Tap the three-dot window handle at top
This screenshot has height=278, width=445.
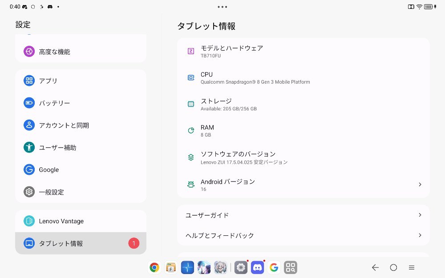click(222, 7)
